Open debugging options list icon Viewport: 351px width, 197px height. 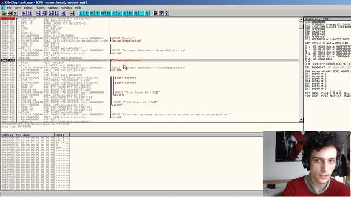tap(156, 13)
